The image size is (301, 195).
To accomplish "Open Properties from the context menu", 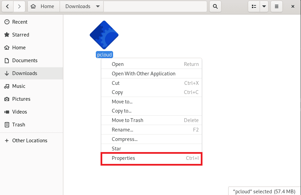I will click(x=151, y=158).
